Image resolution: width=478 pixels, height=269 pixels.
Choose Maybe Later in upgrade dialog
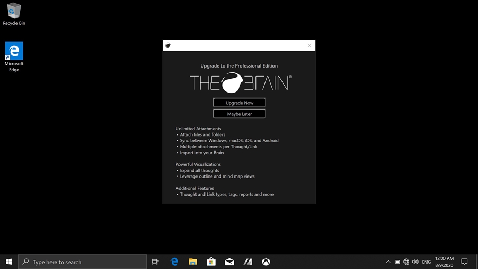239,114
